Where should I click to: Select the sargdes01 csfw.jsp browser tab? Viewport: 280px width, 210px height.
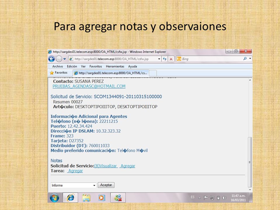[111, 73]
